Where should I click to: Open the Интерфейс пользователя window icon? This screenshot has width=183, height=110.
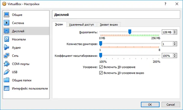[x=7, y=88]
